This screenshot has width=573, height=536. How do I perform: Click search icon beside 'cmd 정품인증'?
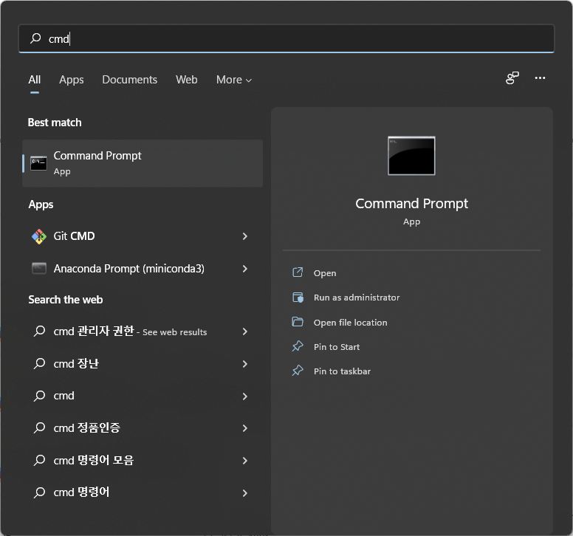39,428
